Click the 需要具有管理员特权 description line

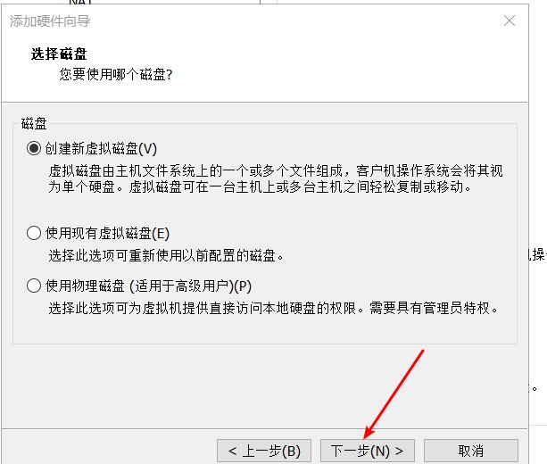click(x=273, y=308)
